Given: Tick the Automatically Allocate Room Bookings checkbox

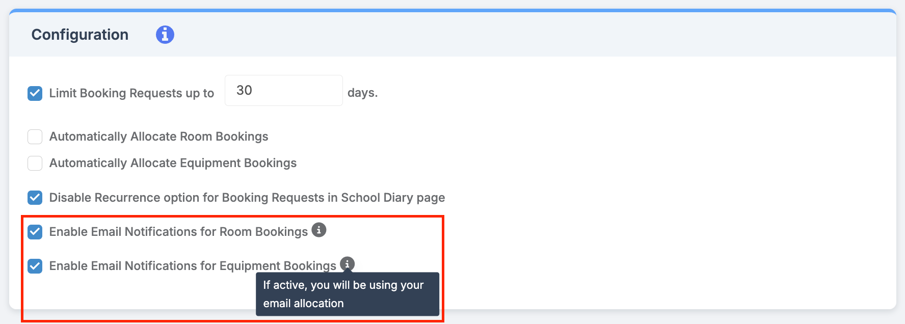Looking at the screenshot, I should pyautogui.click(x=35, y=137).
